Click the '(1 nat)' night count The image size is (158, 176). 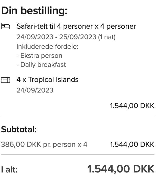pos(107,37)
